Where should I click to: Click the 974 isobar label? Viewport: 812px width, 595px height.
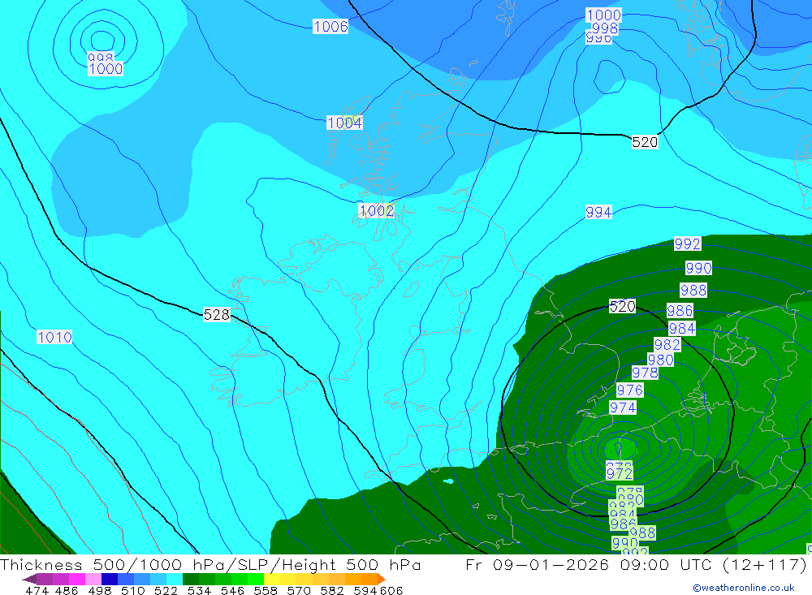623,407
